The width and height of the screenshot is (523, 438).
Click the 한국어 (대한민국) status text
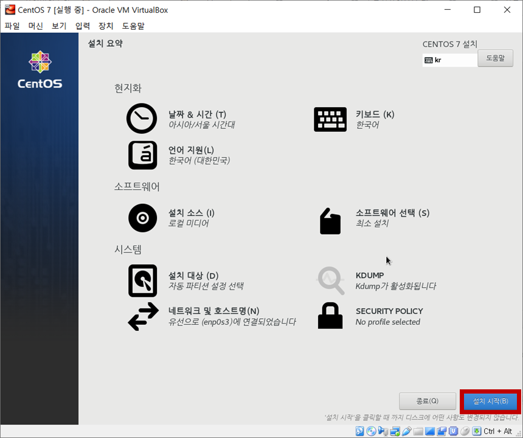point(199,161)
